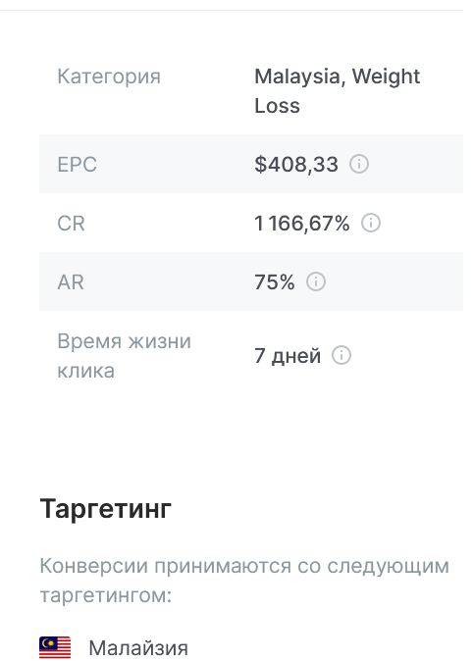Click the 7 дней value text
Screen dimensions: 473x661
pyautogui.click(x=288, y=356)
